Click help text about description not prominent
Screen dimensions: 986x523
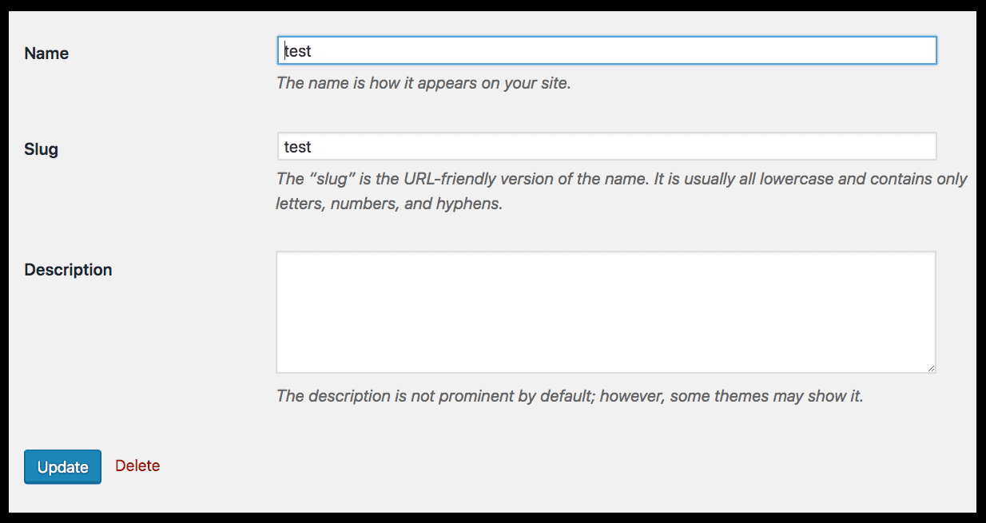tap(570, 396)
